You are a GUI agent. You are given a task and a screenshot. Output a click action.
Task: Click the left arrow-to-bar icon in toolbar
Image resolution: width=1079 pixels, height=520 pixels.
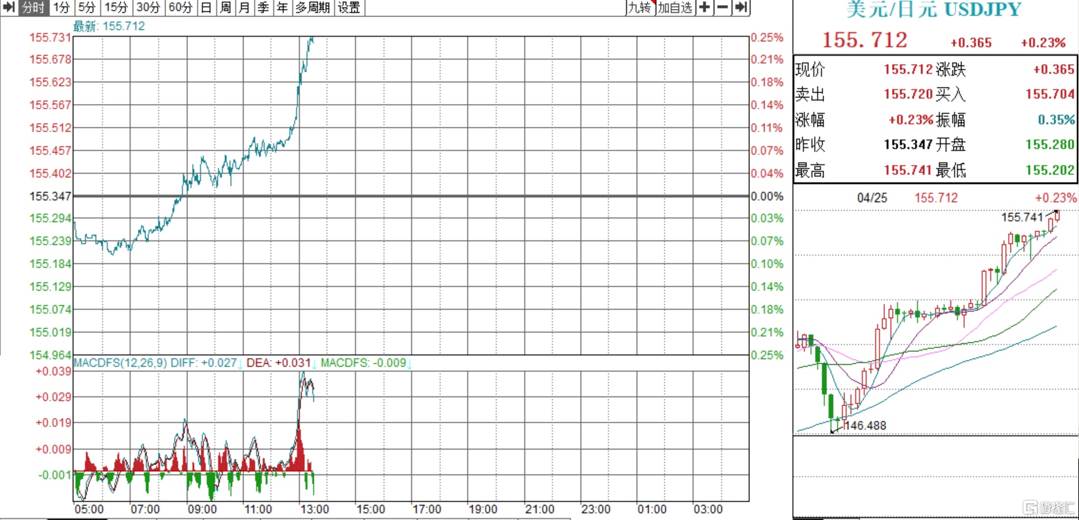[9, 8]
